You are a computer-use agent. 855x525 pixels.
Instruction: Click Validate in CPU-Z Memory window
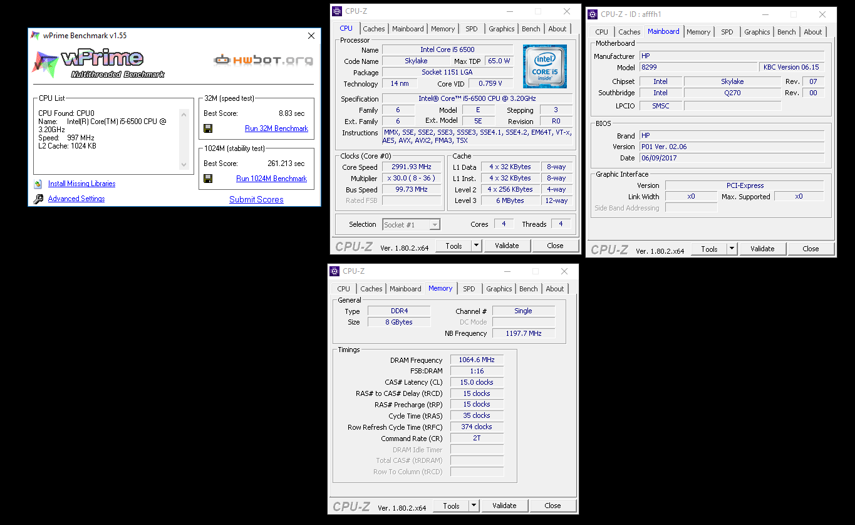(x=504, y=506)
